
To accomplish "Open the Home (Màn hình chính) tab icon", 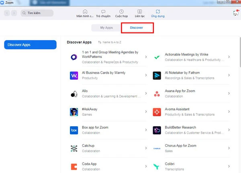I will tap(85, 12).
